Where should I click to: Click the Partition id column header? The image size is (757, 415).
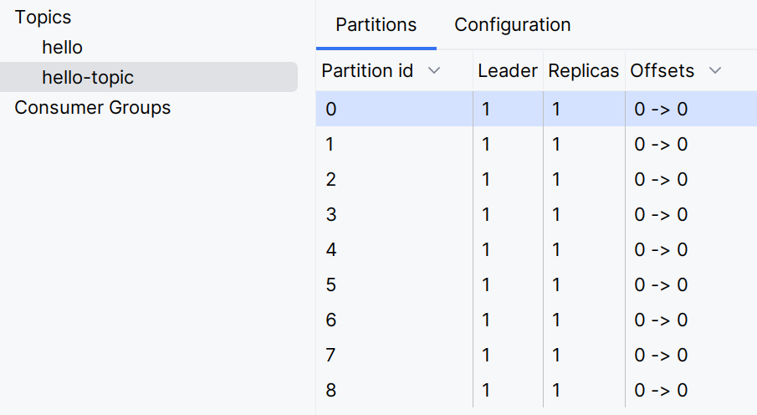tap(367, 71)
